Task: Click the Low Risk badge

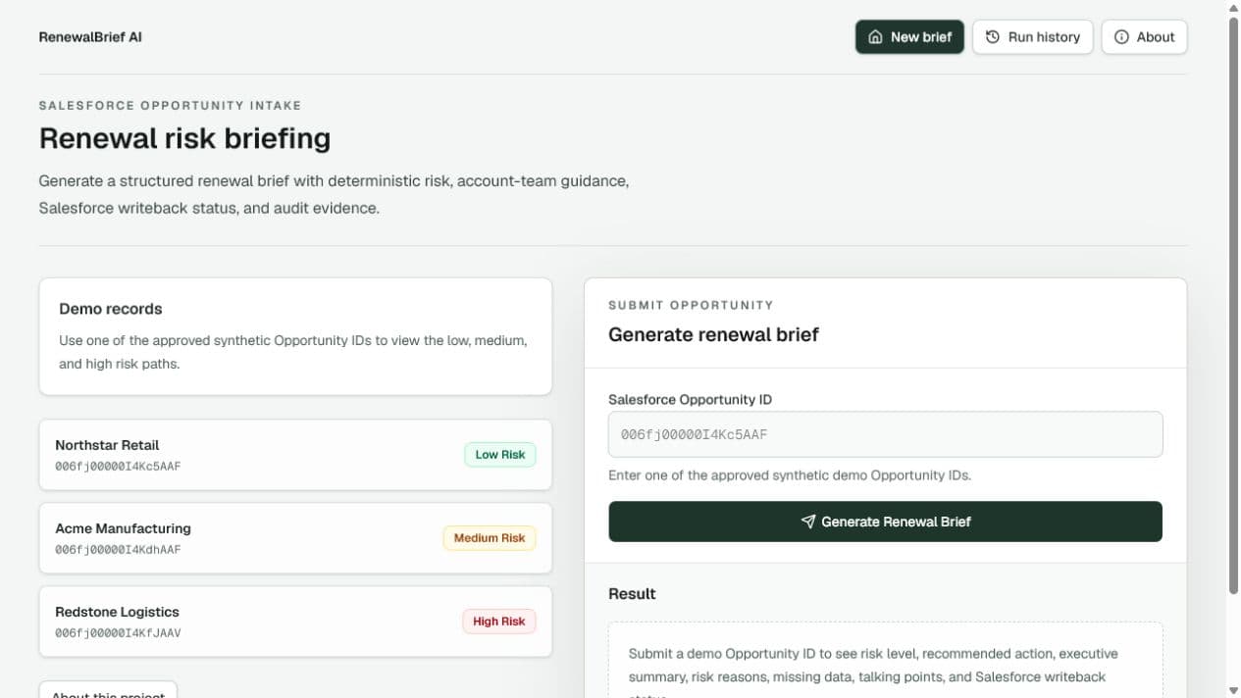Action: (x=500, y=455)
